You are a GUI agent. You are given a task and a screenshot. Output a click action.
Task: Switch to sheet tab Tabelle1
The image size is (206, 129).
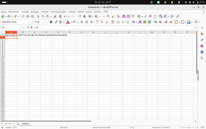[26, 124]
